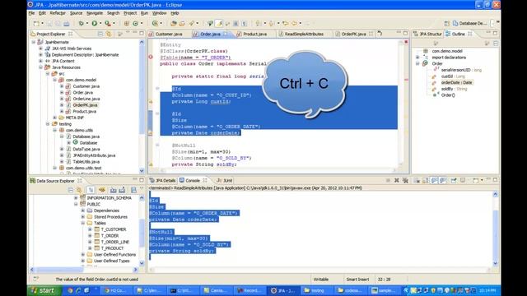
Task: Expand the JAX-WS Web Services node
Action: coord(40,49)
